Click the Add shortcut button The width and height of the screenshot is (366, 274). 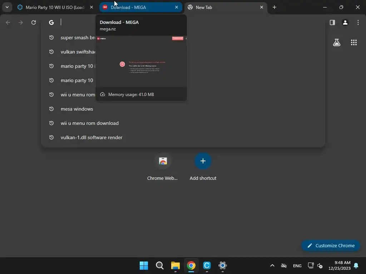point(203,167)
